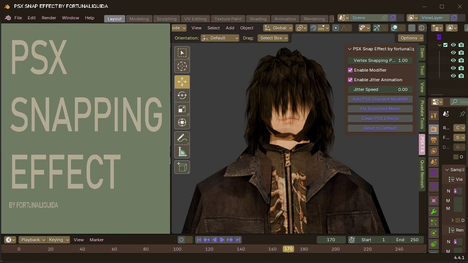Click the frame clock icon beside Start
This screenshot has width=468, height=263.
point(352,240)
